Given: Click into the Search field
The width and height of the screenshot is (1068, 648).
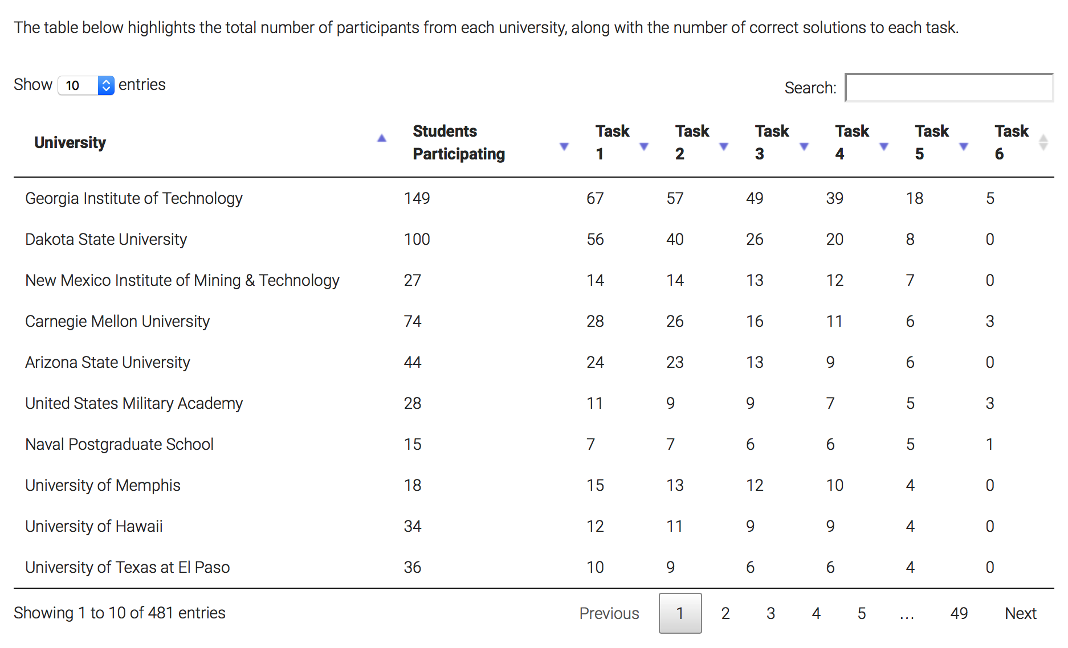Looking at the screenshot, I should [949, 88].
